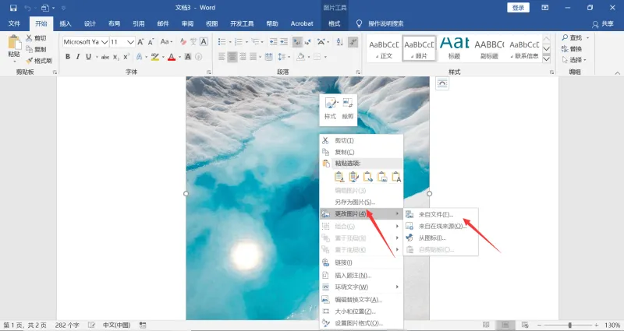
Task: Select Size and Position menu entry
Action: pyautogui.click(x=361, y=312)
